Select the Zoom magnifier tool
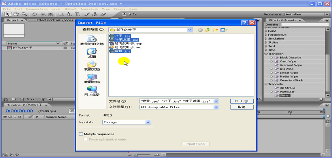 tap(24, 14)
